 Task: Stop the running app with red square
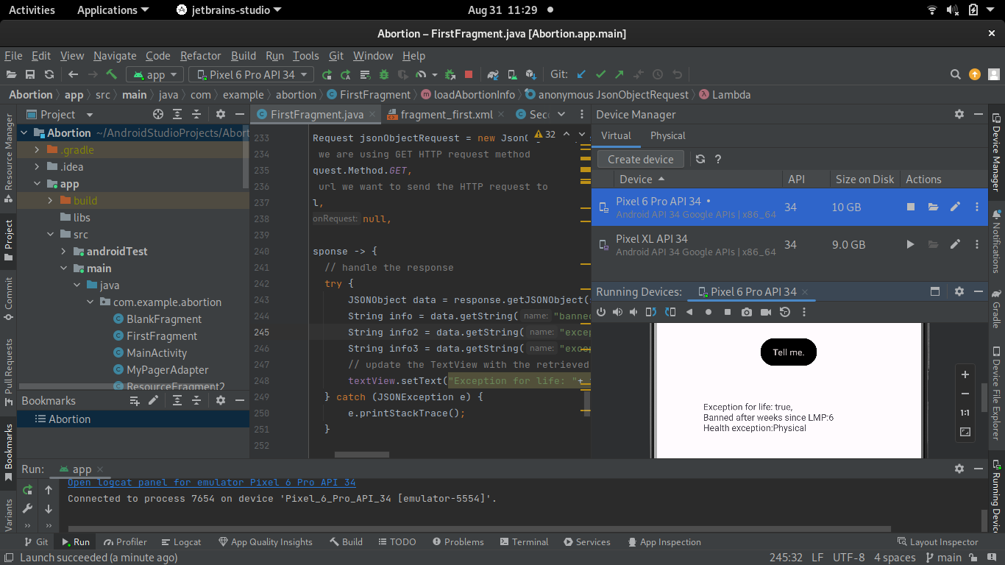click(469, 74)
